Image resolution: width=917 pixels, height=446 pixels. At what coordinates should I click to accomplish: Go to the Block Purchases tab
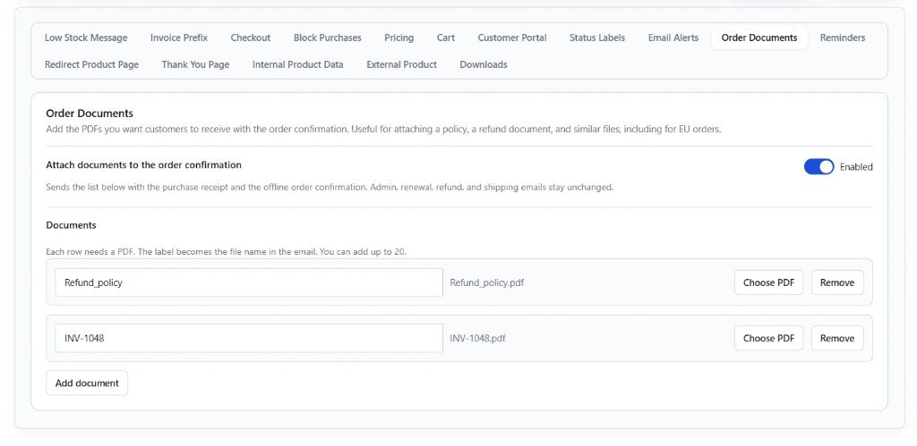tap(328, 38)
